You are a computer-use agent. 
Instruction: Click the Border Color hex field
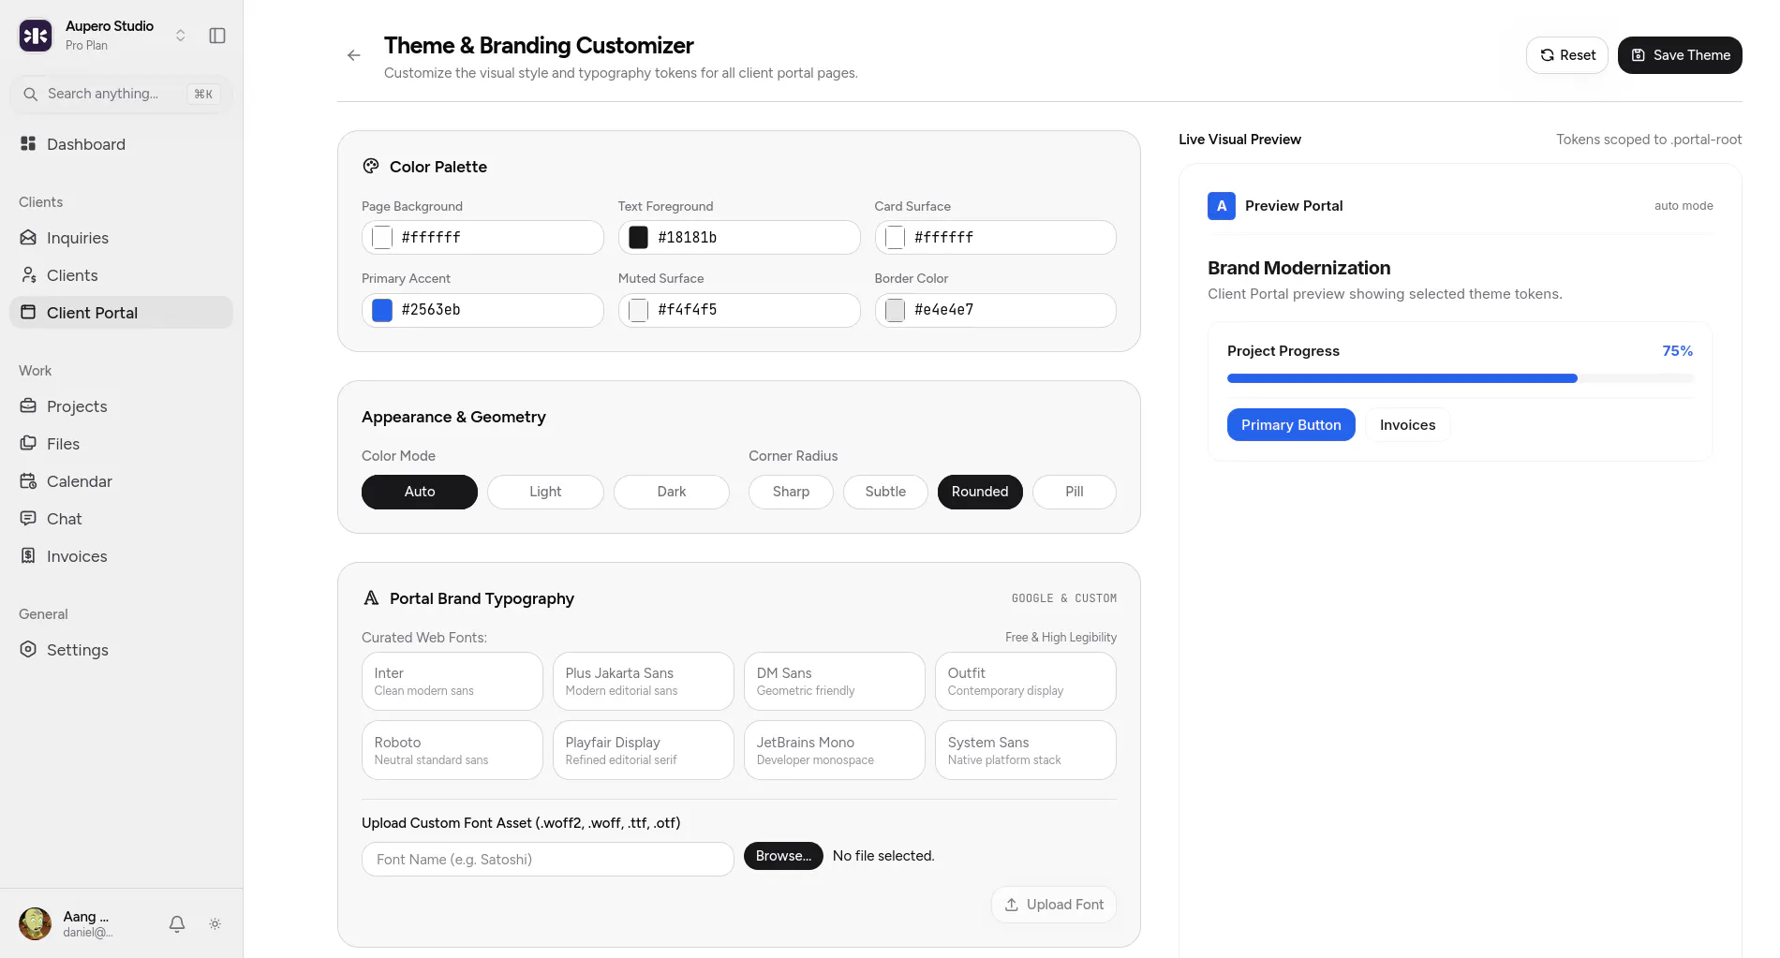pyautogui.click(x=995, y=310)
